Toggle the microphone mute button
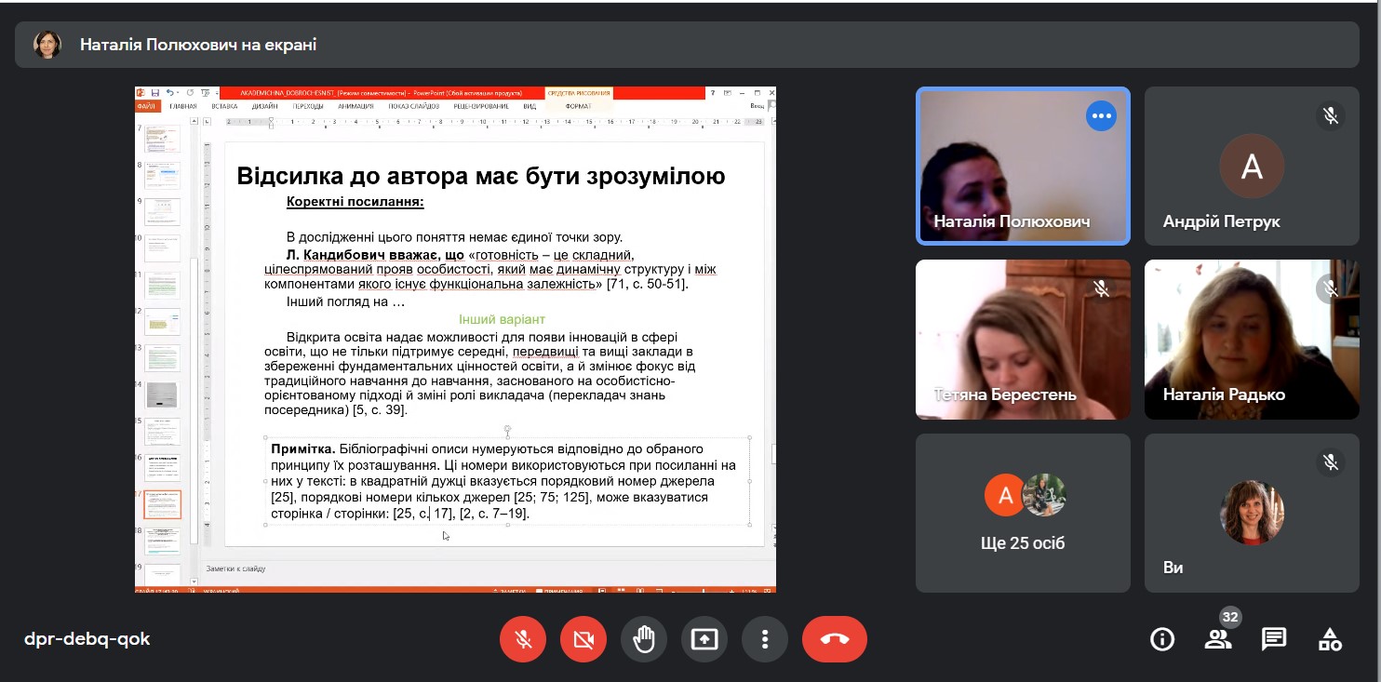The image size is (1381, 682). coord(523,639)
